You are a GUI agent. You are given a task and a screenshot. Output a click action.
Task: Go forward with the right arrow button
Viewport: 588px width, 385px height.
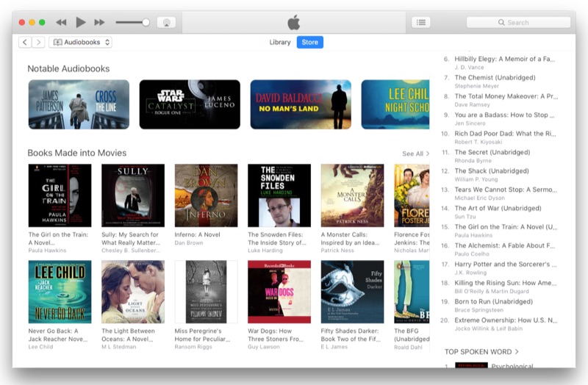[x=38, y=43]
